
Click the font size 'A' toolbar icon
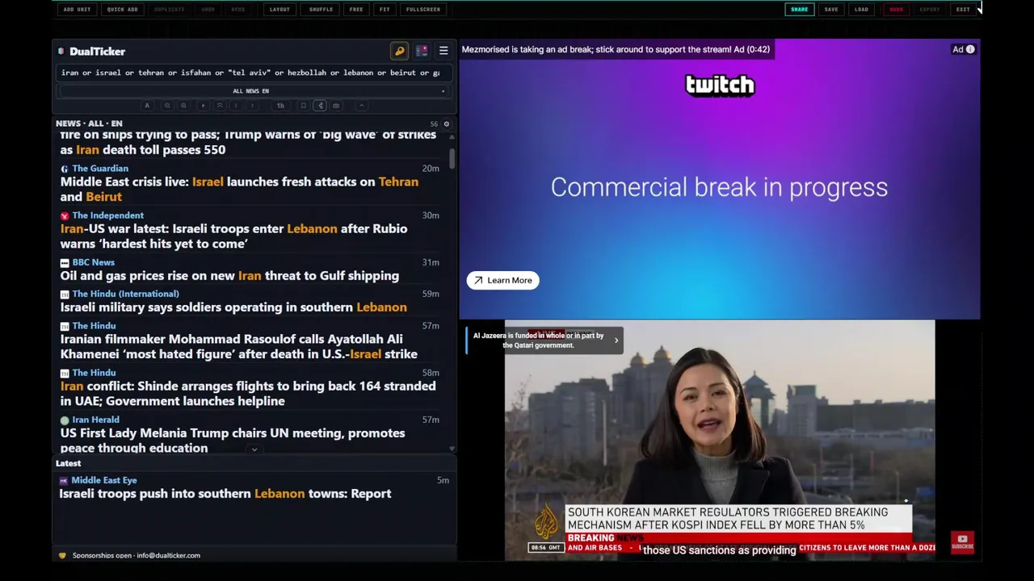pos(147,106)
